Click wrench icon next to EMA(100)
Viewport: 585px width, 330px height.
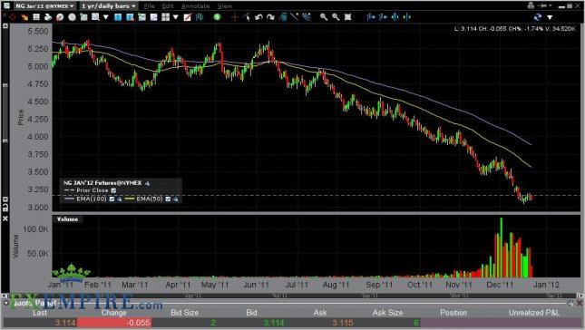coord(120,199)
